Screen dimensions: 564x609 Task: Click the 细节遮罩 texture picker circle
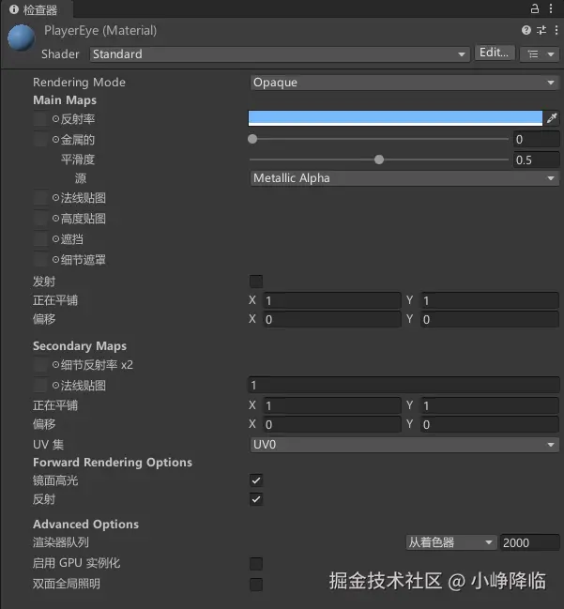(55, 259)
